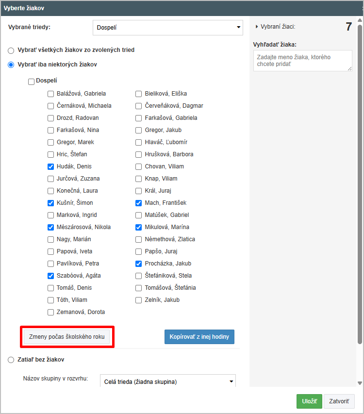Click the Vyhľadať žiaka search field
This screenshot has height=414, width=364.
[303, 61]
